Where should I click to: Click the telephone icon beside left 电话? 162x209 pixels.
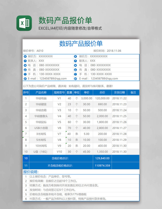pyautogui.click(x=25, y=65)
